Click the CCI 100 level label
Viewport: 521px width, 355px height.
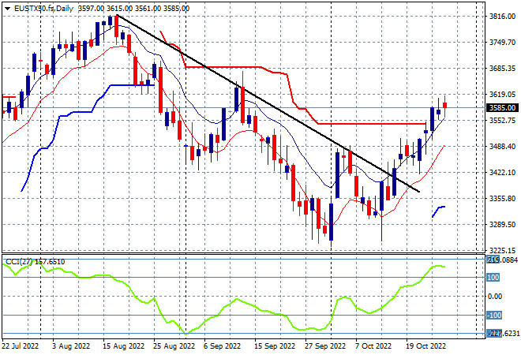click(x=493, y=277)
